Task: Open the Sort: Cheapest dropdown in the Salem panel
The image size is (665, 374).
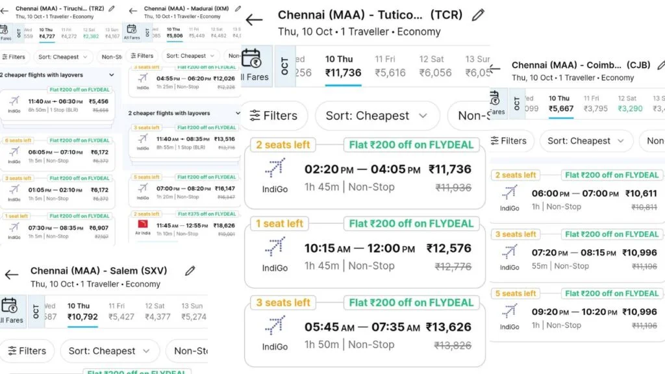Action: (109, 351)
